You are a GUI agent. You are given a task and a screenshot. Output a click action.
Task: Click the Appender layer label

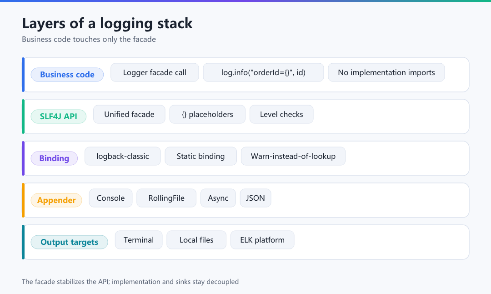[x=56, y=200]
